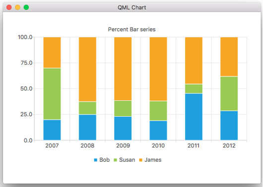Click the Bob legend marker

click(96, 160)
